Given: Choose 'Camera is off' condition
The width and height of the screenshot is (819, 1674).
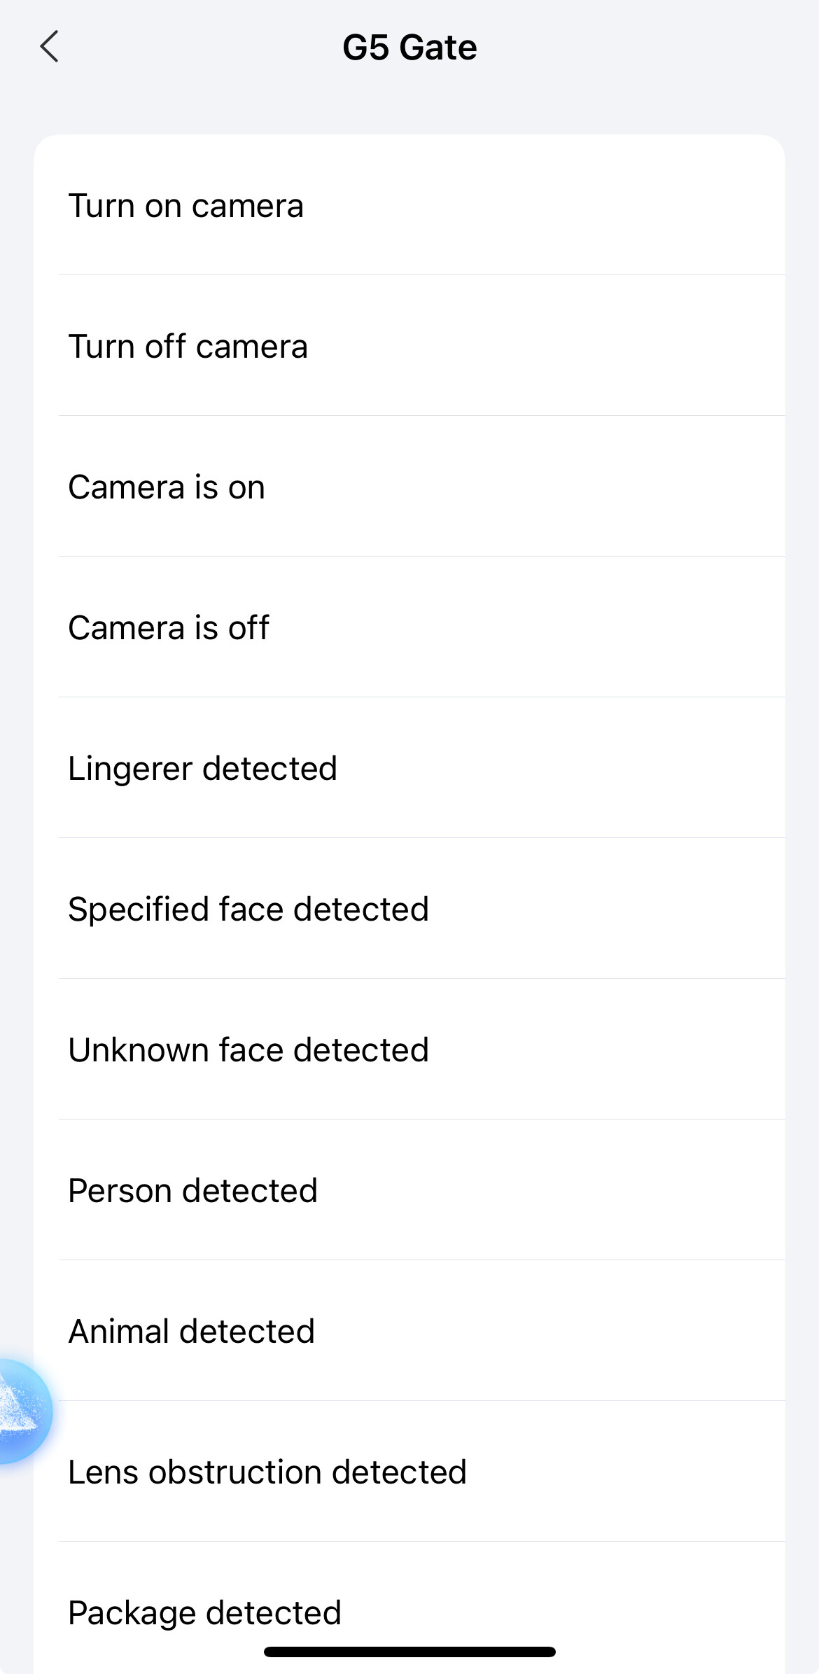Looking at the screenshot, I should pyautogui.click(x=168, y=628).
